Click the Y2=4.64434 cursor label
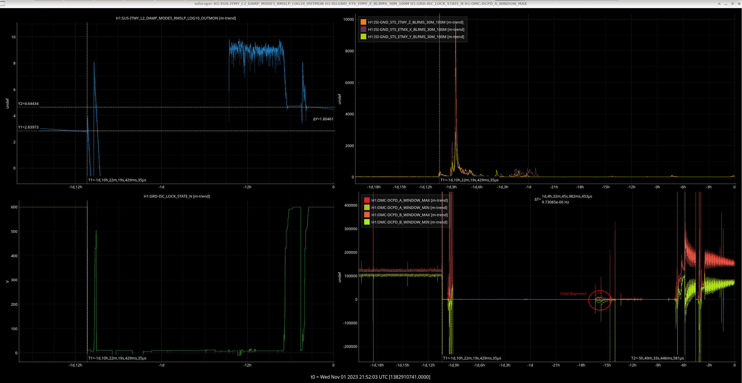 [x=28, y=103]
